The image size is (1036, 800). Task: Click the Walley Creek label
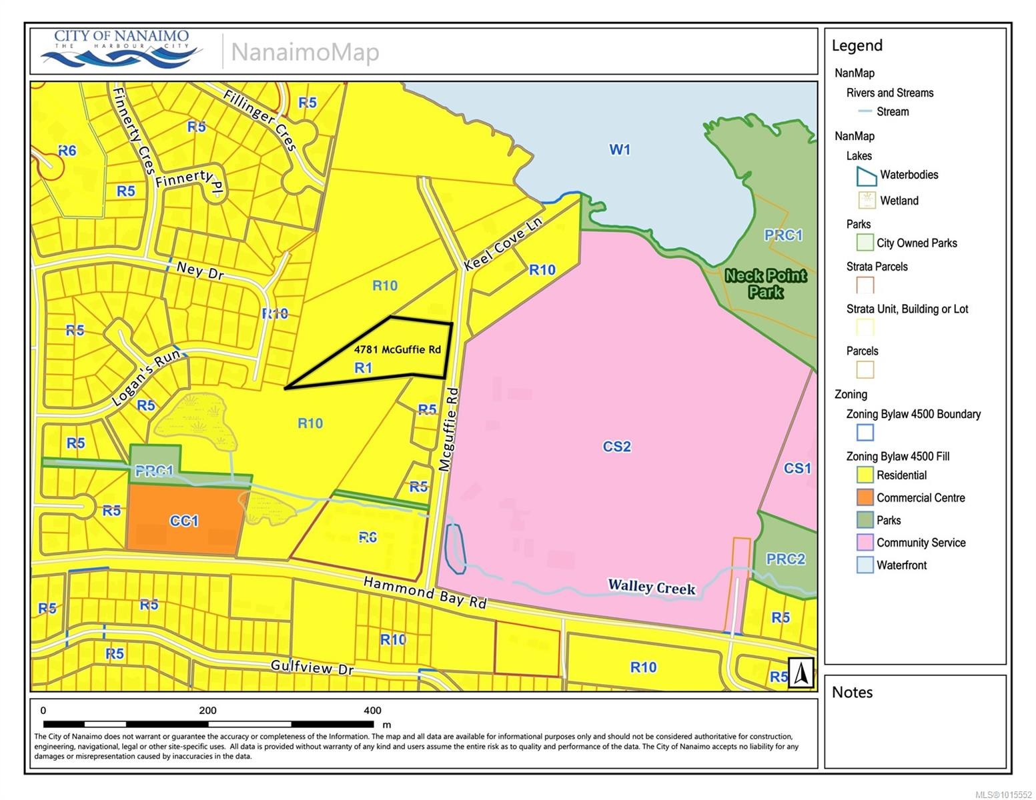651,587
